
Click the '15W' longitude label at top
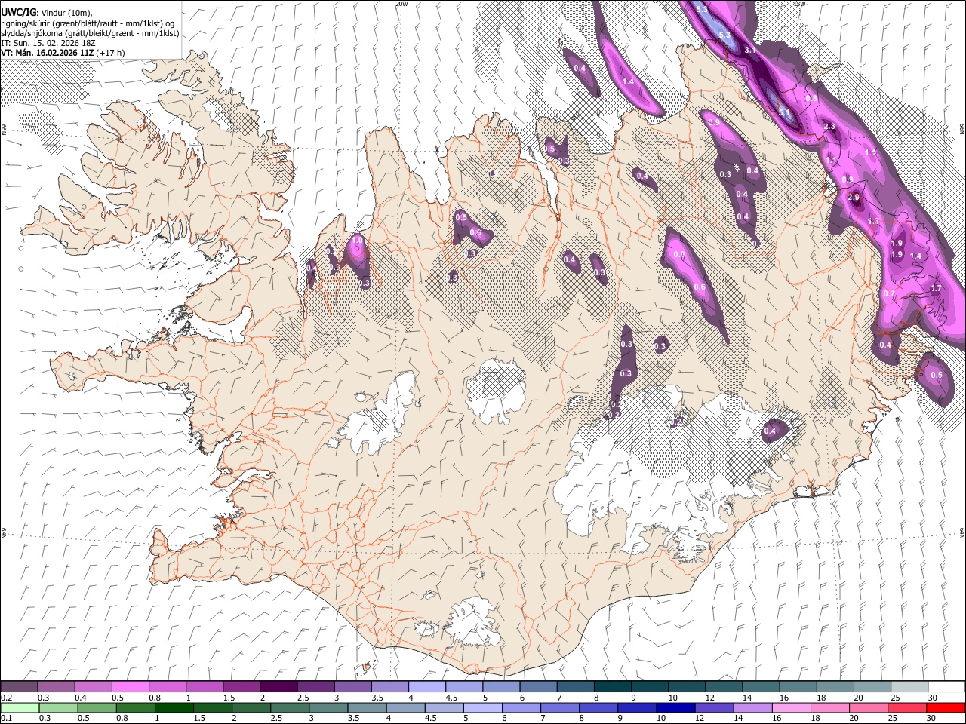[800, 4]
